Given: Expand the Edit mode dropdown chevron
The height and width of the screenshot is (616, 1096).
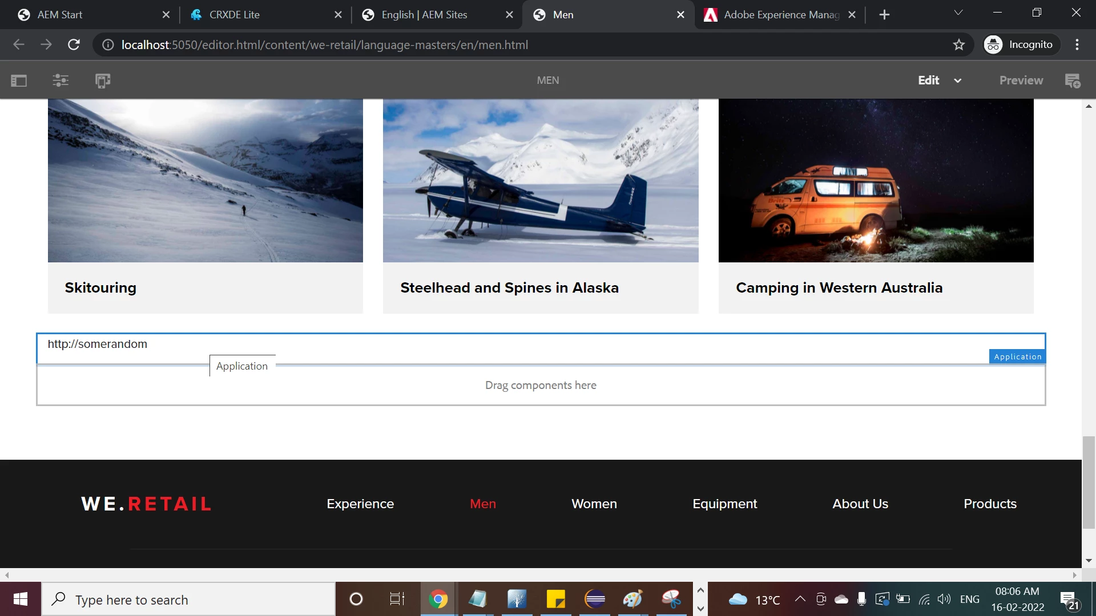Looking at the screenshot, I should pos(958,80).
